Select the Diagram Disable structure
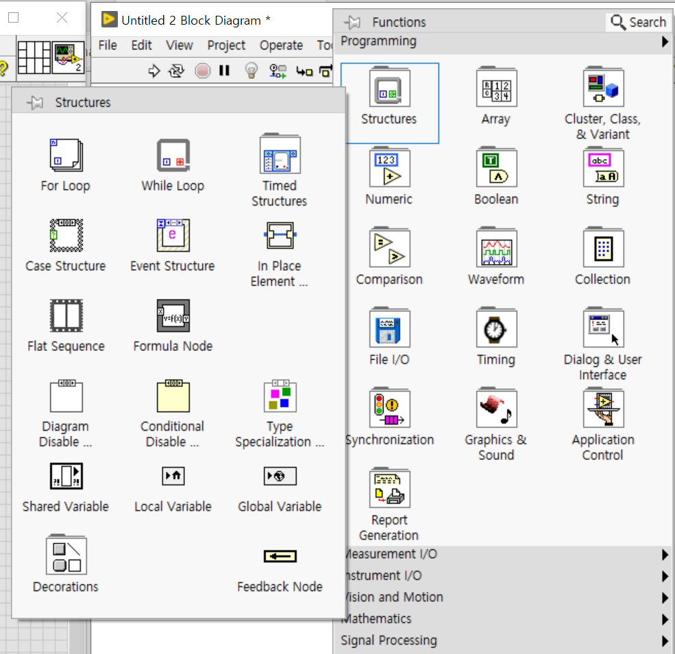 pos(66,396)
